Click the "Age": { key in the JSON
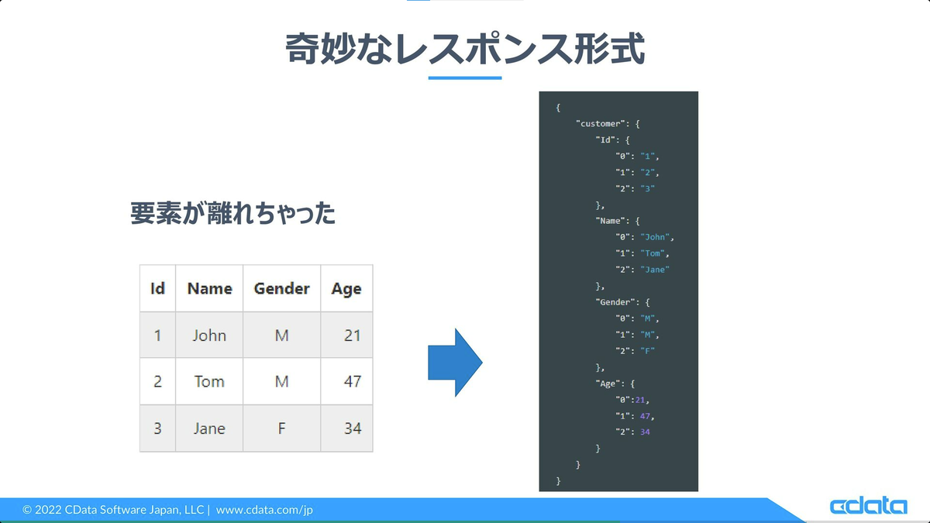Screen dimensions: 930x523 [616, 383]
